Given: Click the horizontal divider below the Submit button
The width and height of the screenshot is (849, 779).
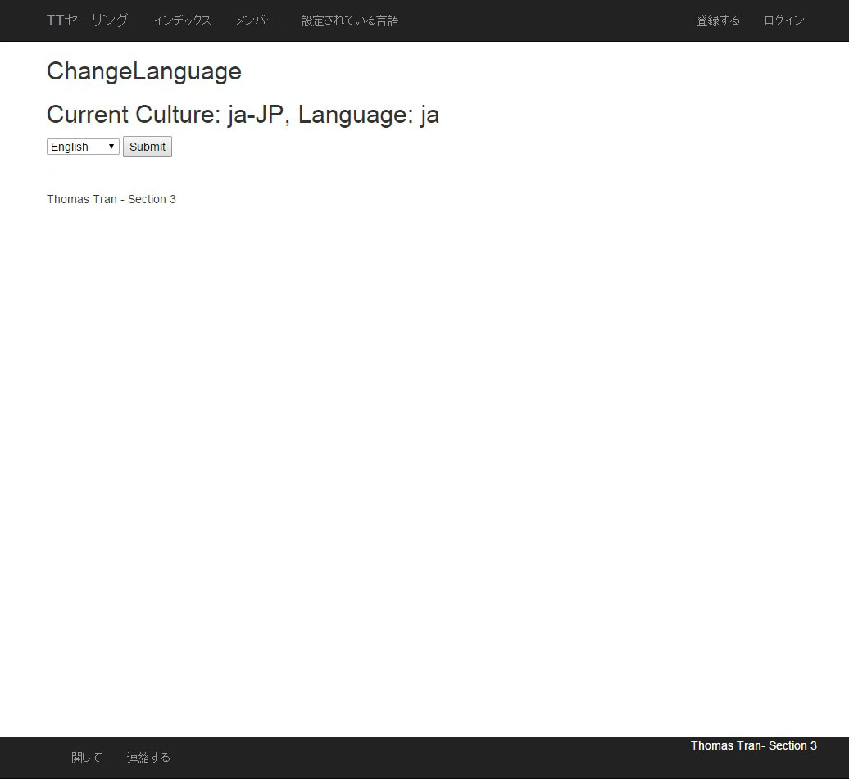Looking at the screenshot, I should click(x=431, y=174).
